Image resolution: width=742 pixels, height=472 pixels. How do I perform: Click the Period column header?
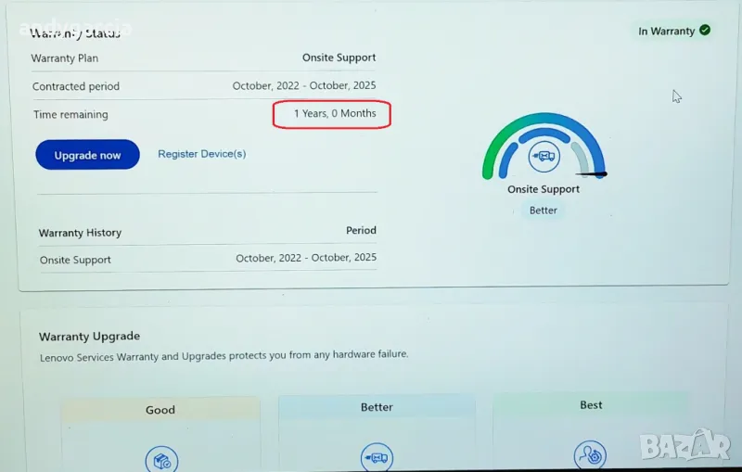(x=361, y=230)
